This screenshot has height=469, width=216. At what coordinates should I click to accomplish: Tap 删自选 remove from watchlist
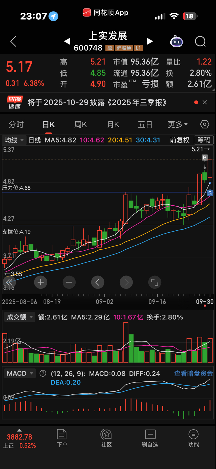150,438
